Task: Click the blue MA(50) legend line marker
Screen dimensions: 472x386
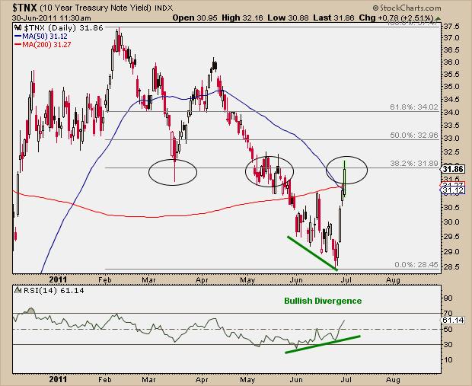Action: pyautogui.click(x=18, y=37)
